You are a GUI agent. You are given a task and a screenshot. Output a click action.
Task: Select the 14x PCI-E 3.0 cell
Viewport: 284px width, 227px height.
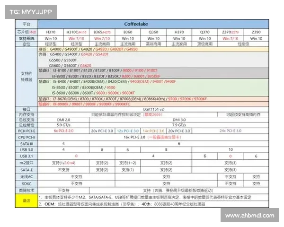[x=153, y=131]
